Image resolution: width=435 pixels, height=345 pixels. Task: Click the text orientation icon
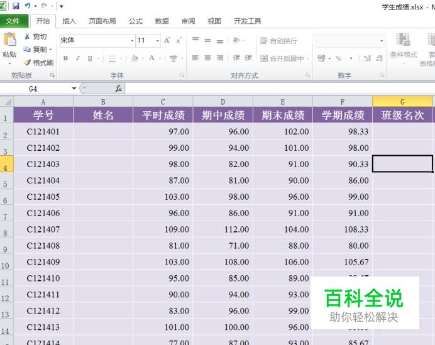(236, 40)
